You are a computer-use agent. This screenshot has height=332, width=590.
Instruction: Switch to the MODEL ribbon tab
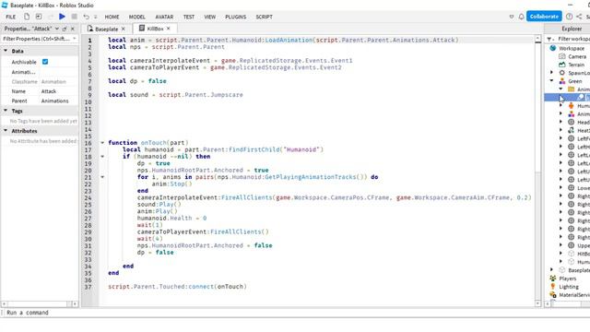point(137,17)
